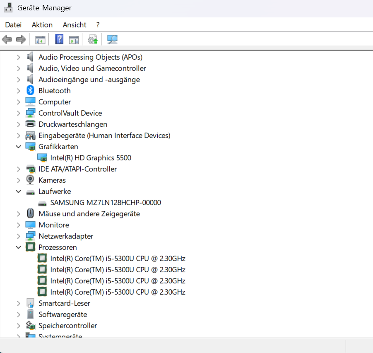The image size is (373, 353).
Task: Click the Grafikkarten display adapter icon
Action: click(30, 147)
